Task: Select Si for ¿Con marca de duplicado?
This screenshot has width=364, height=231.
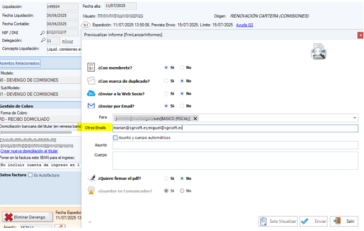Action: [x=166, y=81]
